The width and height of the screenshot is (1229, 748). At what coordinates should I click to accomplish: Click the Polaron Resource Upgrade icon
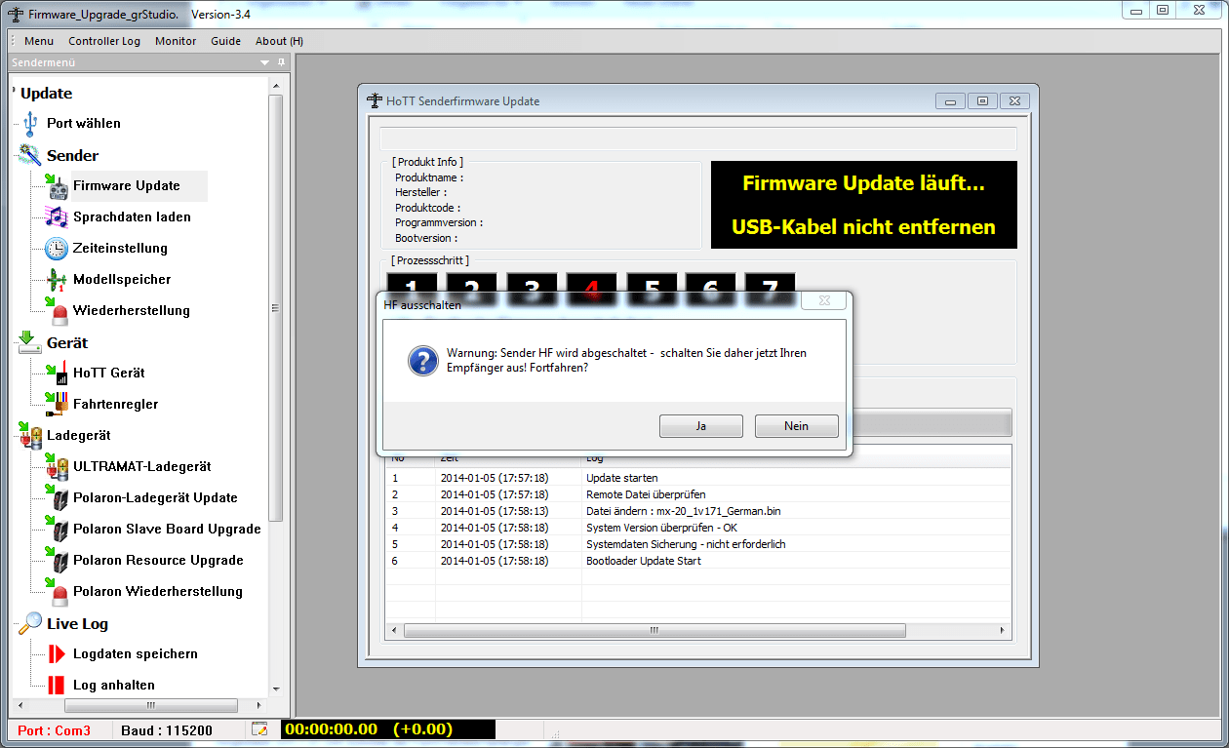click(x=57, y=561)
